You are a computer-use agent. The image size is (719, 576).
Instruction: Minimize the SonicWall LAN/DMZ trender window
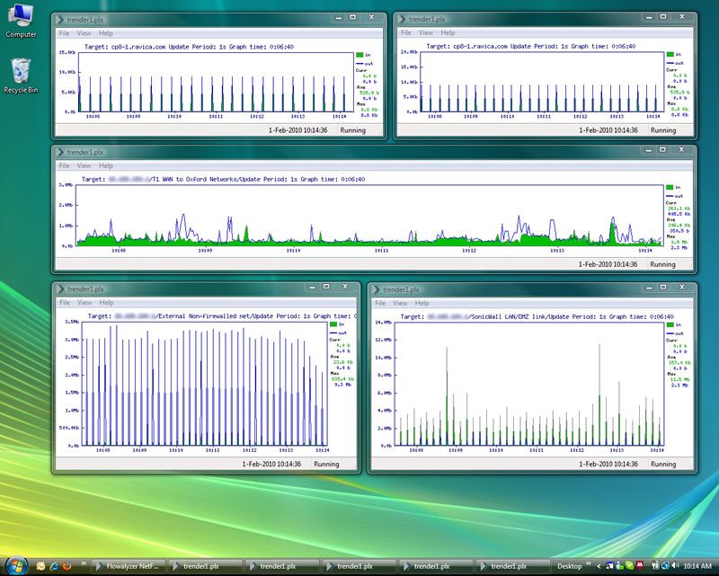(649, 287)
